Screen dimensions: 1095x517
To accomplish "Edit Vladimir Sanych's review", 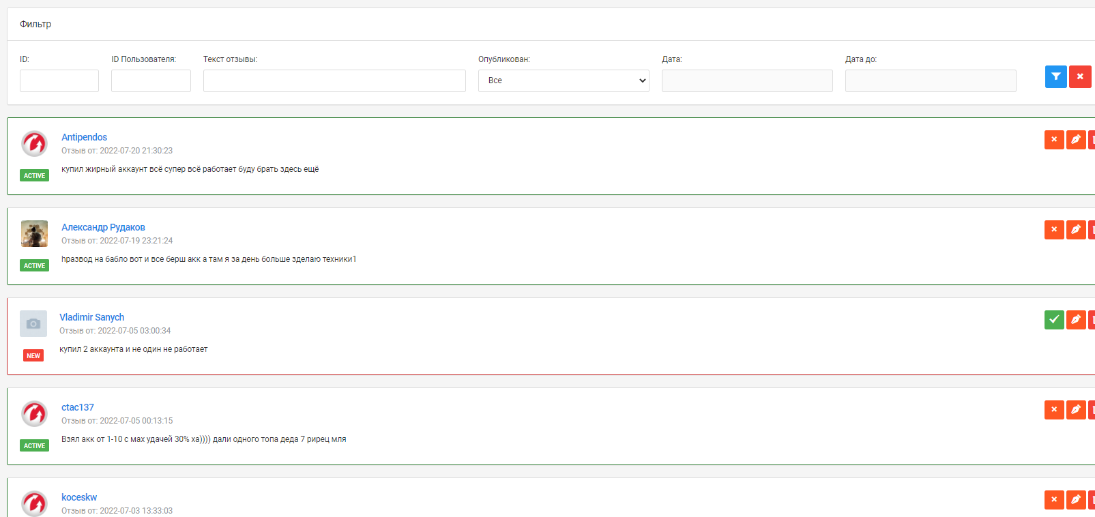I will [1076, 320].
